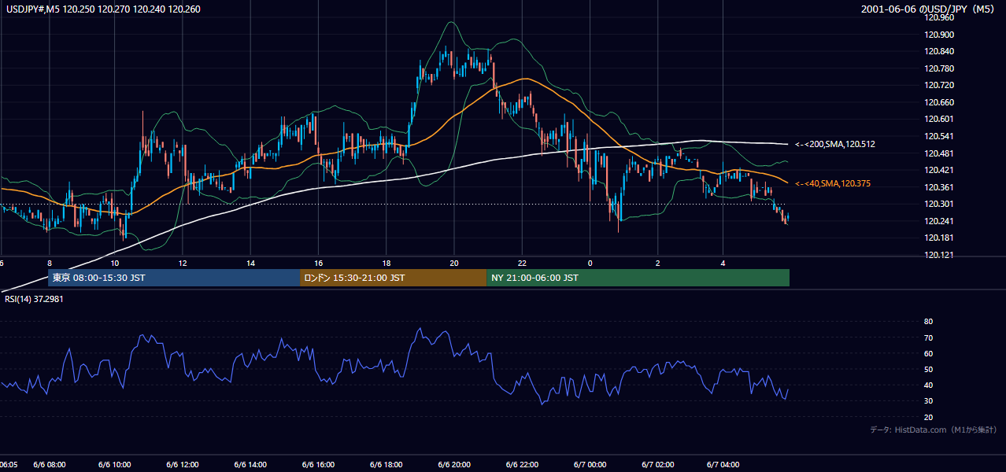Click price axis label 120.241

pyautogui.click(x=939, y=221)
